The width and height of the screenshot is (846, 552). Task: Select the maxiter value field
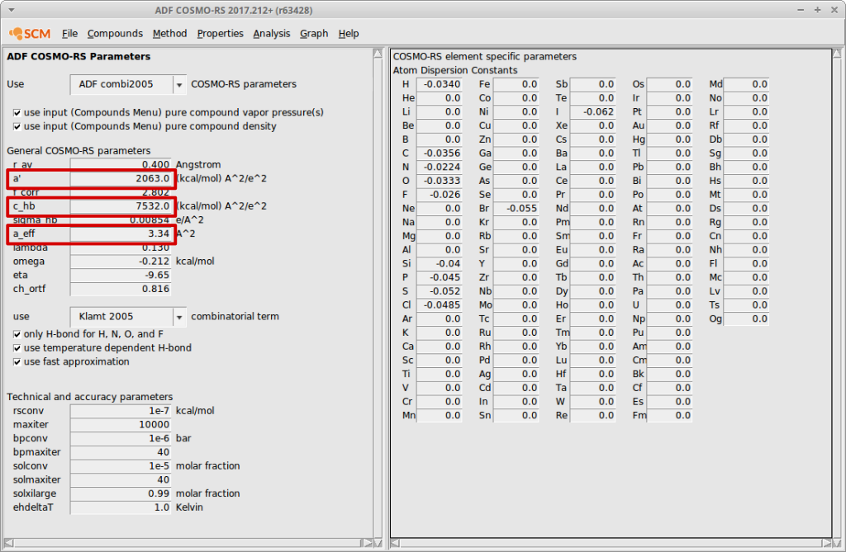pyautogui.click(x=121, y=424)
